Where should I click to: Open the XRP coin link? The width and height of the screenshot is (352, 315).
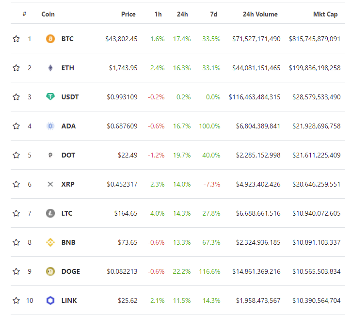point(68,184)
